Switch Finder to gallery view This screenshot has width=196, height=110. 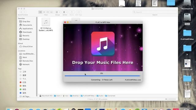[51, 12]
